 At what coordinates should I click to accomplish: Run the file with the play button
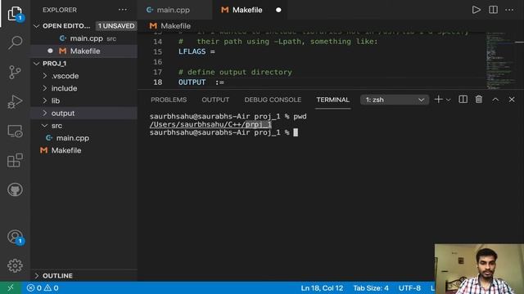pos(477,10)
